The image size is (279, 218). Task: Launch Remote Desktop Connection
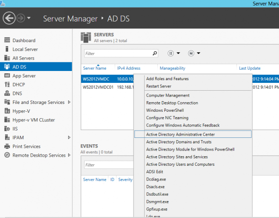(193, 103)
